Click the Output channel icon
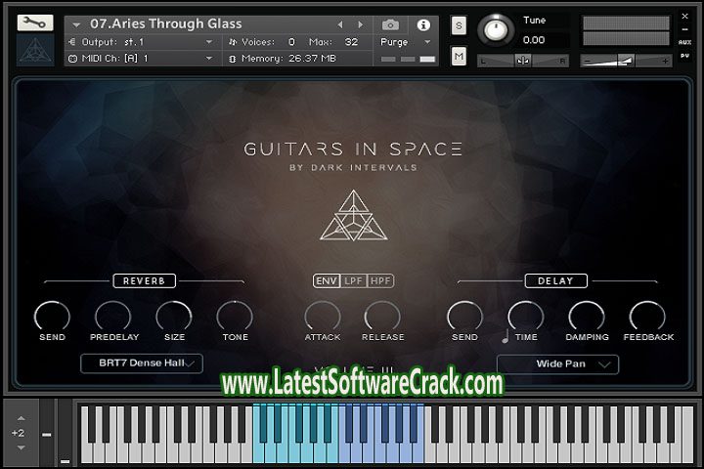 coord(71,42)
